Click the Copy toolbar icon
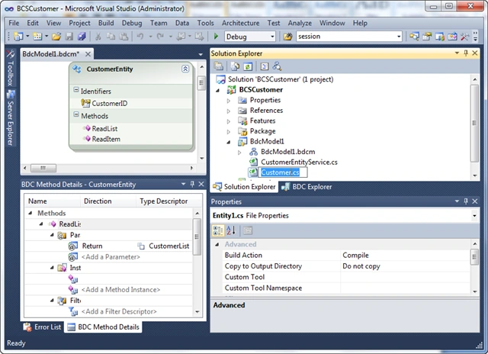The width and height of the screenshot is (488, 354). [111, 37]
